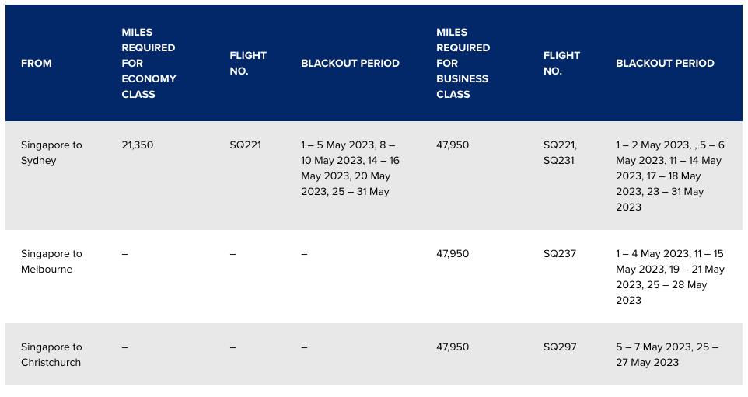Click the Sydney business blackout period text
This screenshot has width=748, height=397.
point(670,176)
